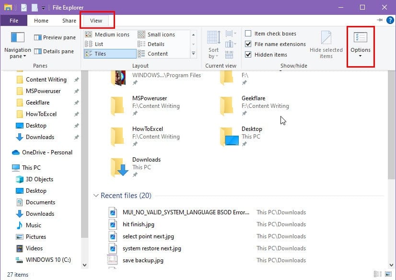
Task: Click the main pane vertical scrollbar thumb
Action: coord(392,125)
